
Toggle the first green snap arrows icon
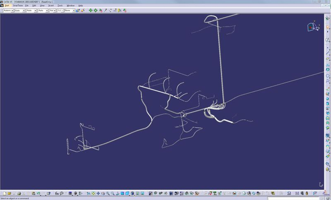(x=90, y=10)
